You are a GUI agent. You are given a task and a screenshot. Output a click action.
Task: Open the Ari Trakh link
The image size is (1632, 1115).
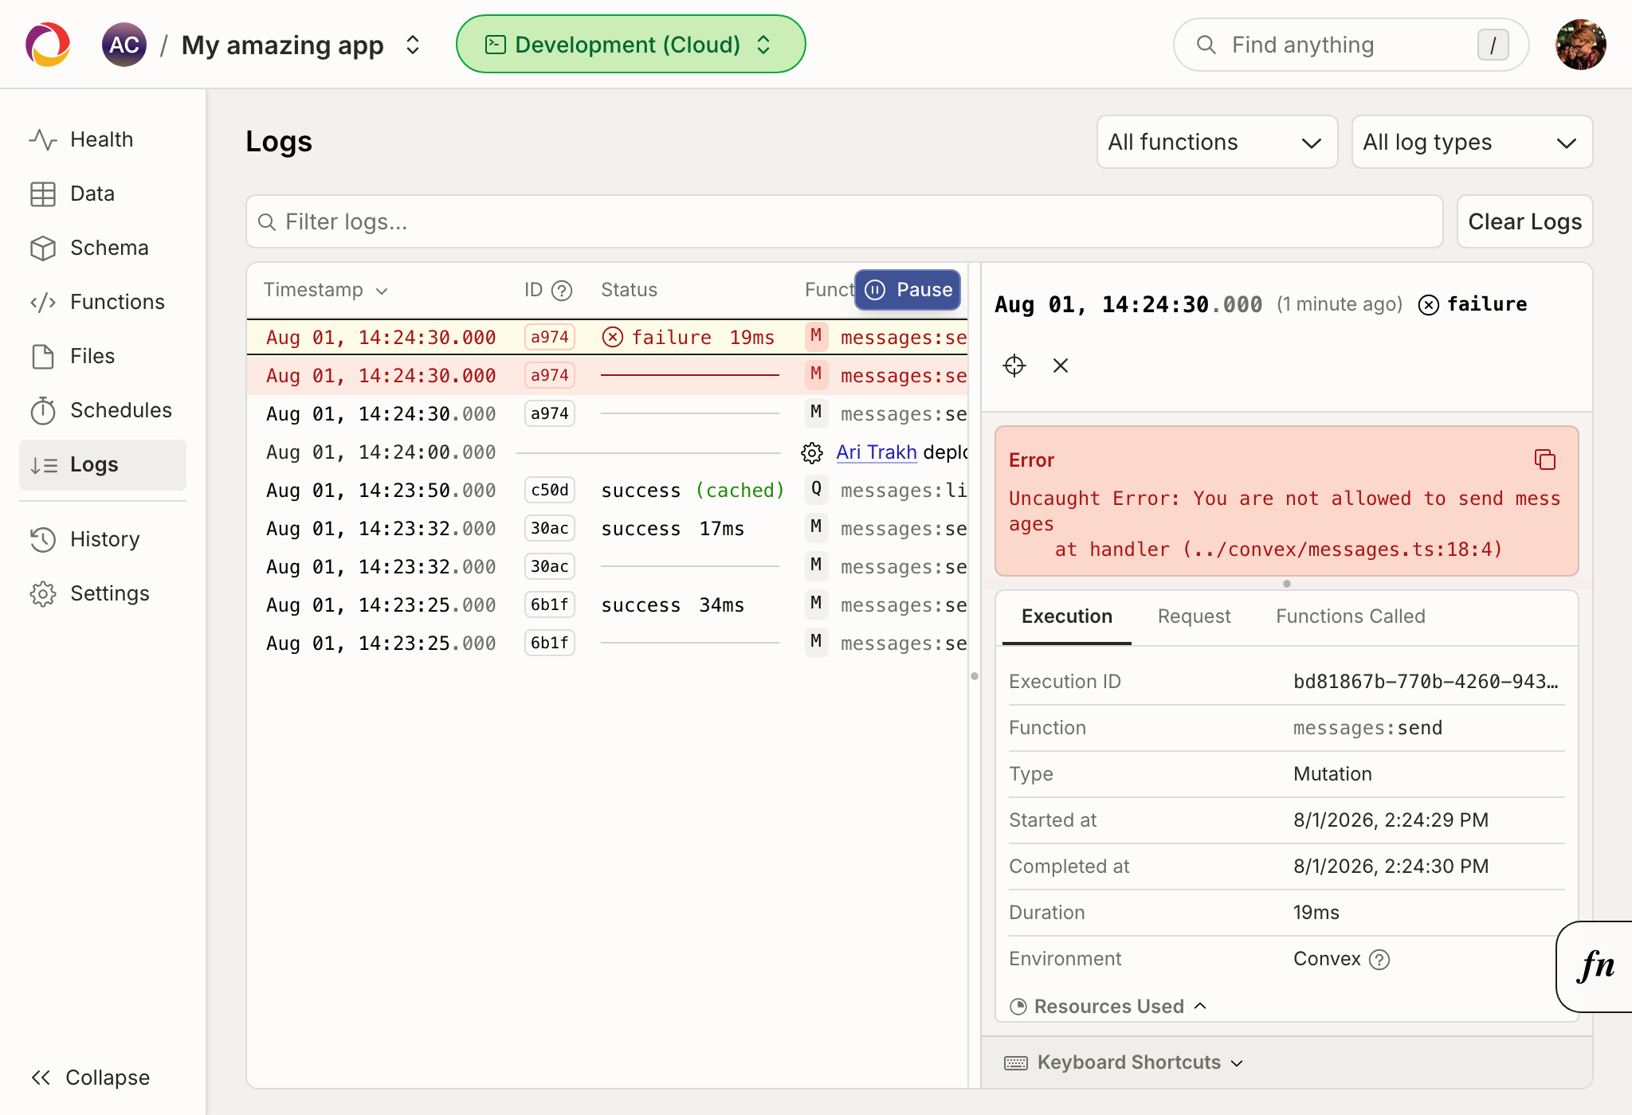pos(877,452)
